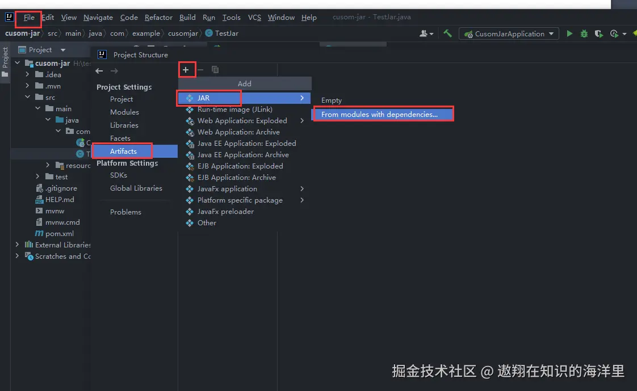
Task: Select pom.xml in project tree
Action: (59, 233)
